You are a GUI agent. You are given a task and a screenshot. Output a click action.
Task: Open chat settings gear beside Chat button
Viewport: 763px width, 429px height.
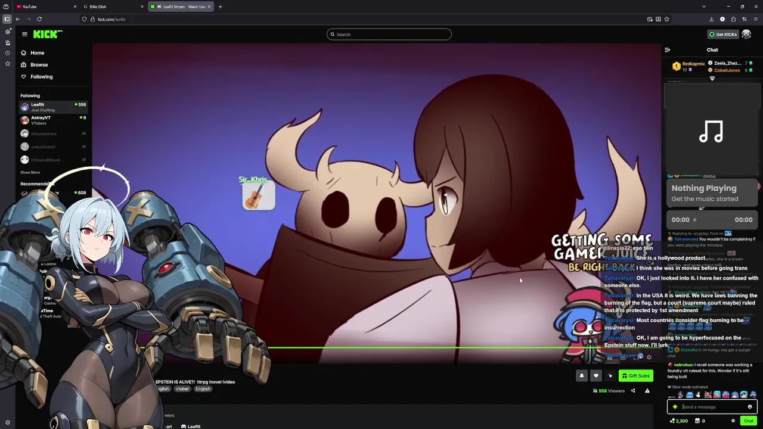point(733,421)
